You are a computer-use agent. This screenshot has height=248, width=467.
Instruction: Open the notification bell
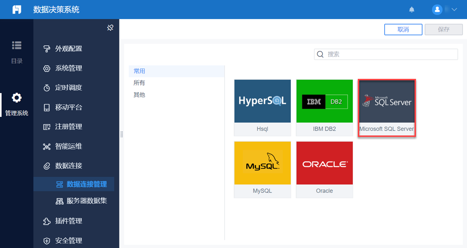coord(412,10)
